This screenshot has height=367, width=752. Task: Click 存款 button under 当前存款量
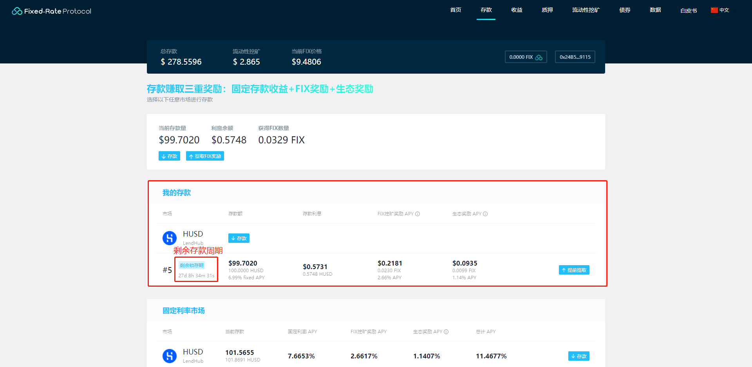(x=169, y=156)
